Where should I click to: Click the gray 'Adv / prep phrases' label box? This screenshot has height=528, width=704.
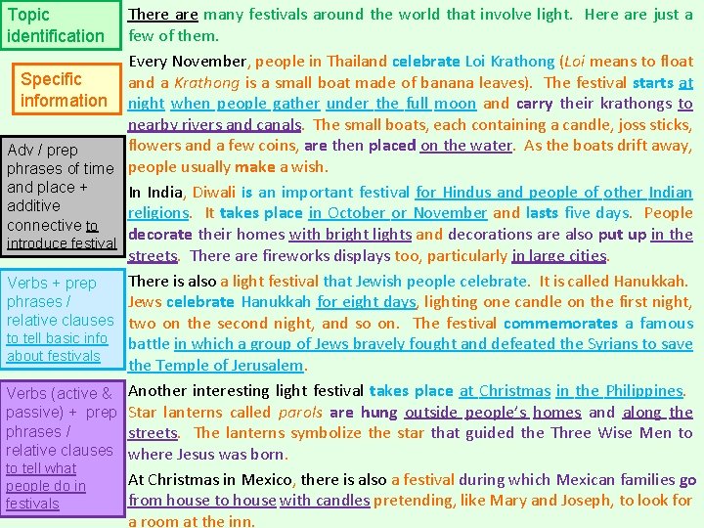63,197
